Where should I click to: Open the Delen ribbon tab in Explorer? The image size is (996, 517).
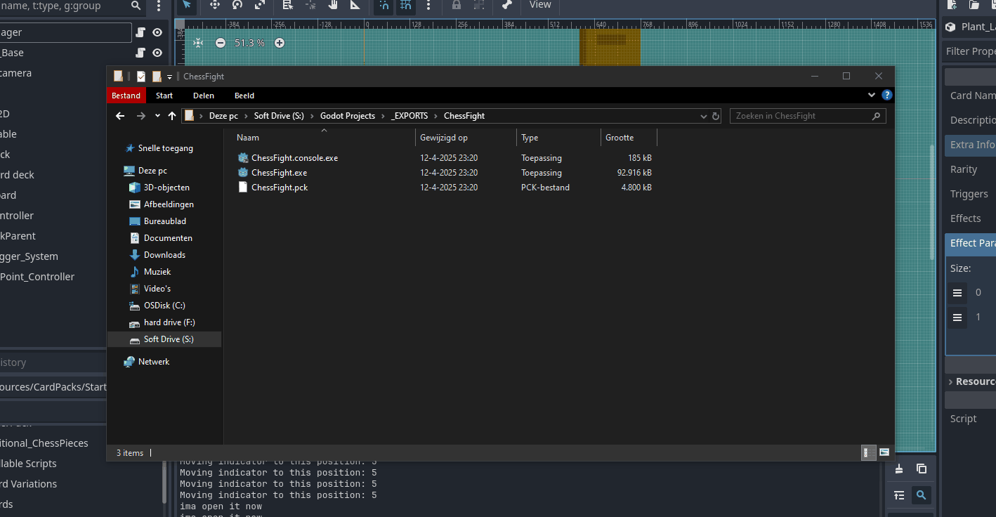(x=204, y=96)
